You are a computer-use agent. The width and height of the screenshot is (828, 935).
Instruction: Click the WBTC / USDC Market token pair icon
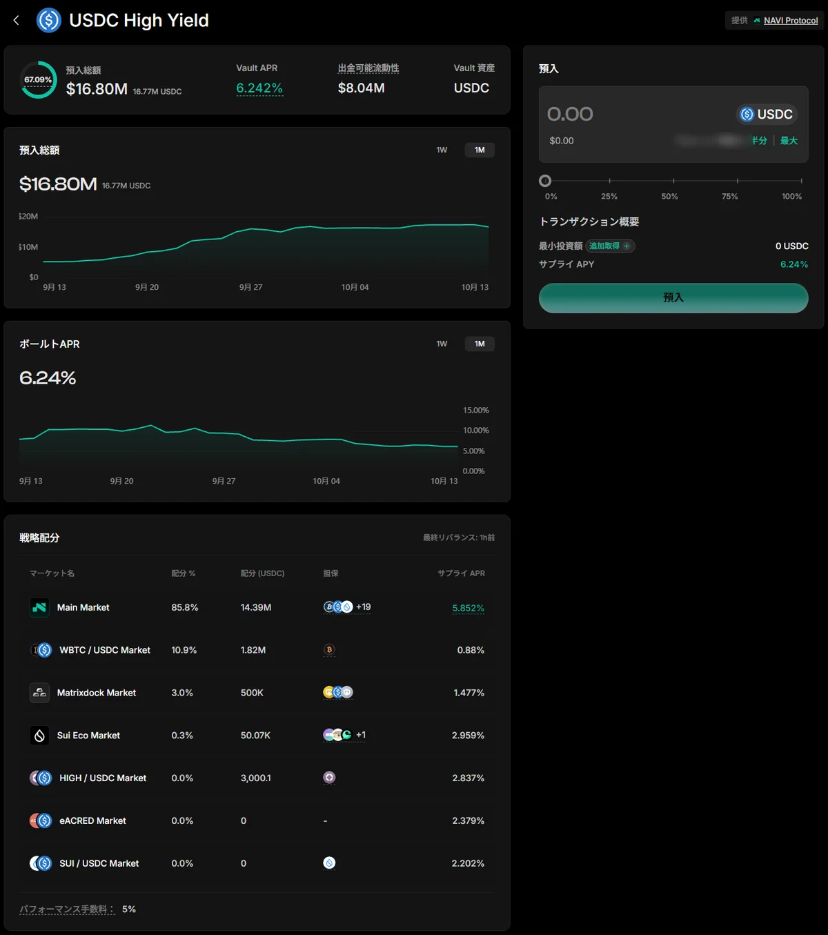[41, 650]
